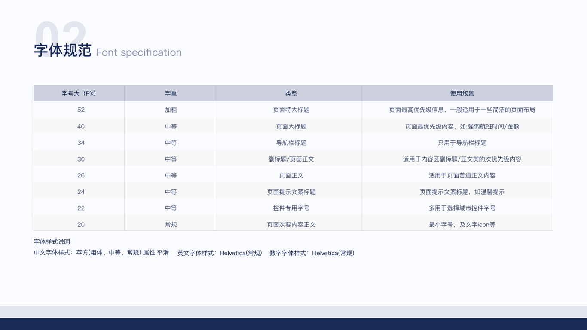Select the usage text "只用于导航栏标题"
Image resolution: width=587 pixels, height=330 pixels.
point(462,143)
